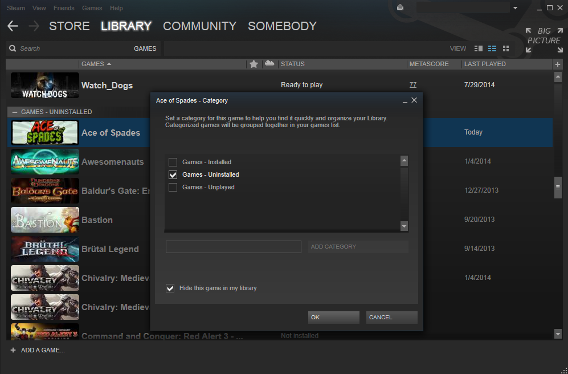Select the Bastion thumbnail

(x=45, y=219)
